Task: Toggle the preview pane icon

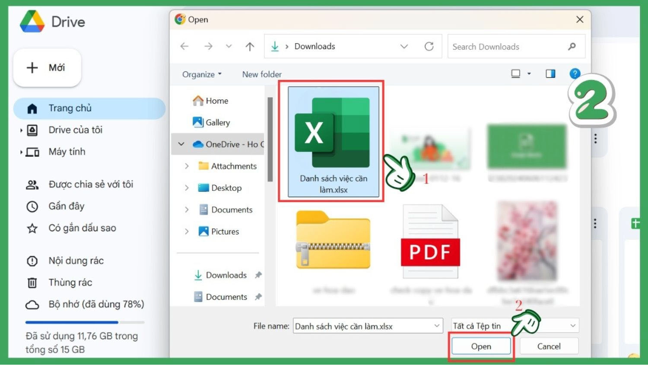Action: (550, 74)
